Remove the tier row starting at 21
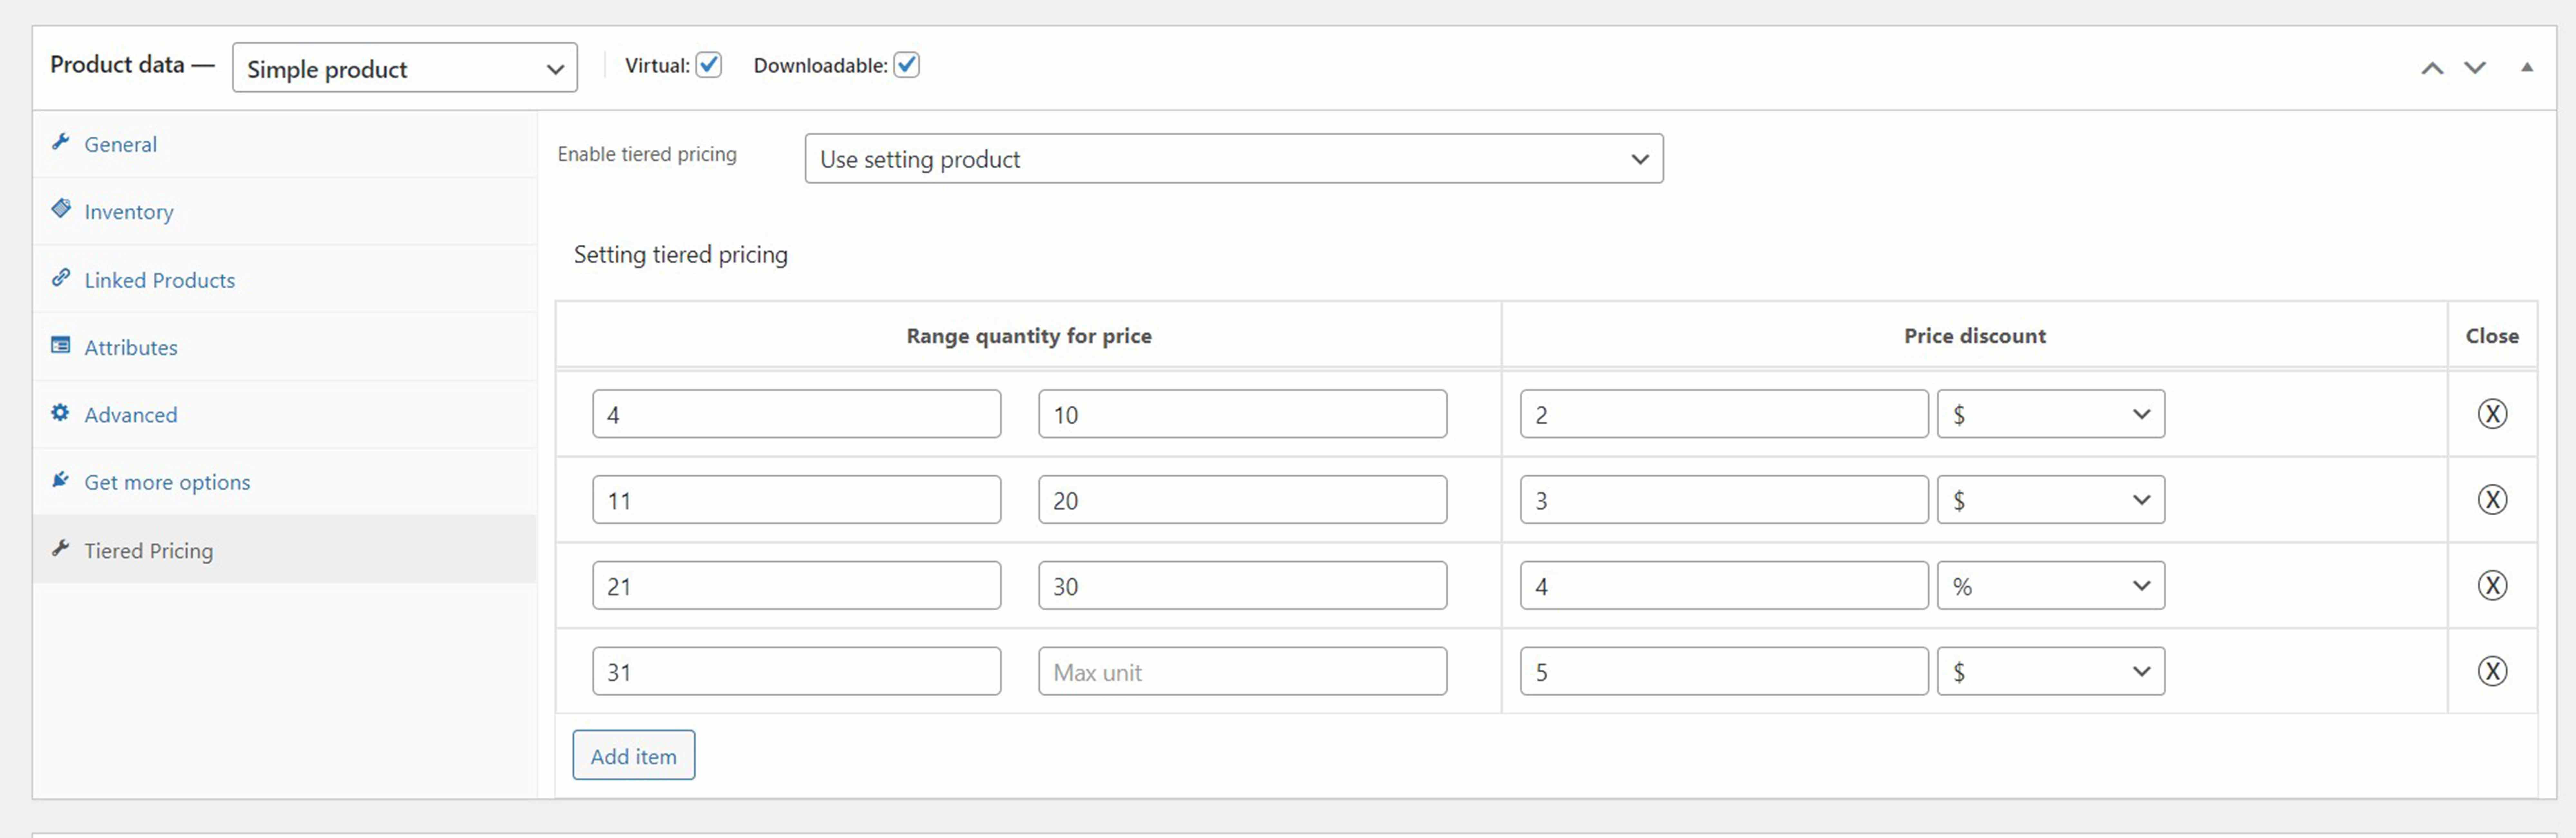 [2492, 586]
